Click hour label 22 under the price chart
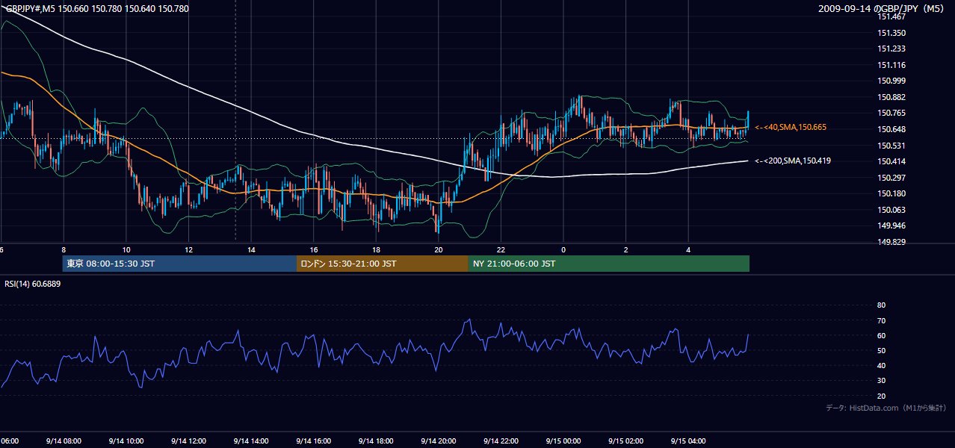Screen dimensions: 955x448 click(501, 250)
